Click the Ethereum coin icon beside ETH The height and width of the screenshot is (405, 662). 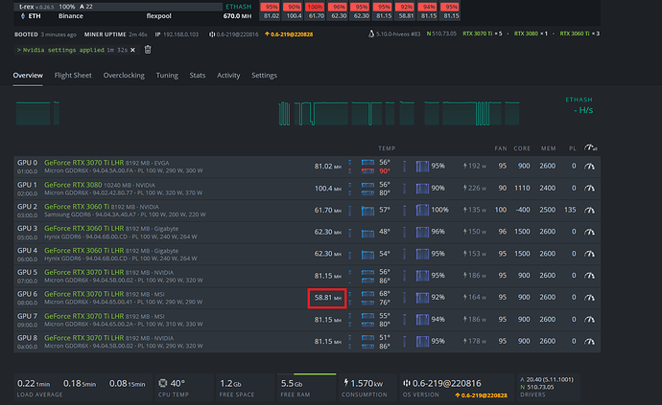coord(23,16)
